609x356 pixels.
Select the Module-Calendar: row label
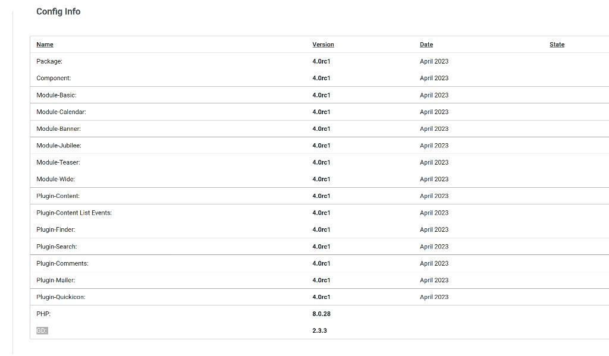point(61,112)
